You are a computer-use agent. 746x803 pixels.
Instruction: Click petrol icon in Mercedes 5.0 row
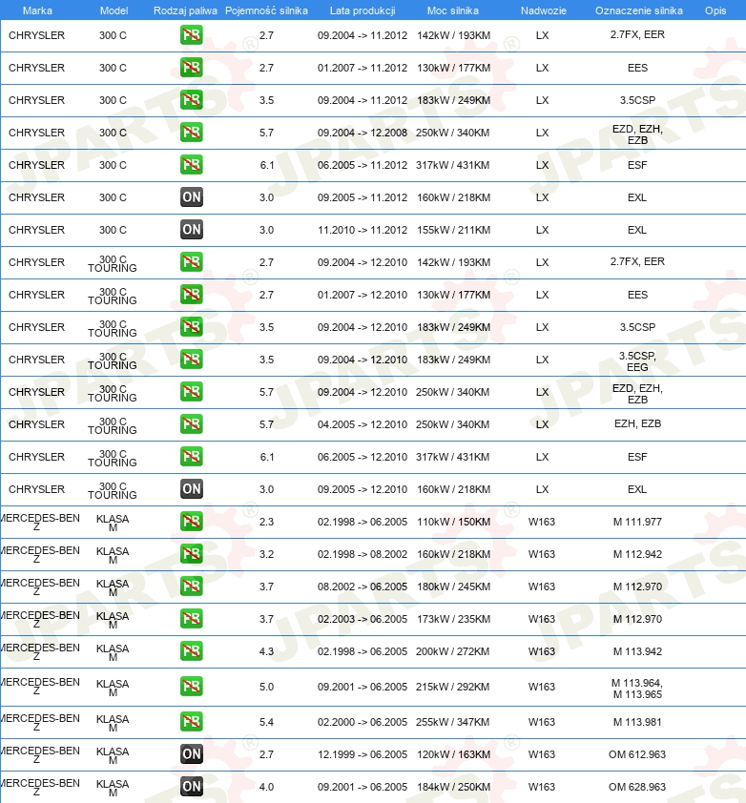[x=191, y=687]
